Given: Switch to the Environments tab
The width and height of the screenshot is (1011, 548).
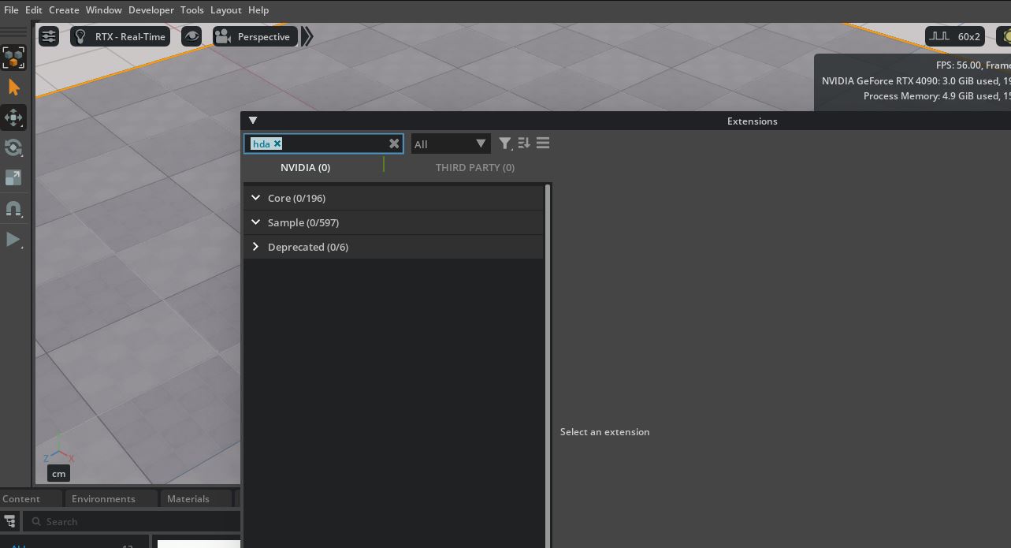Looking at the screenshot, I should [103, 498].
